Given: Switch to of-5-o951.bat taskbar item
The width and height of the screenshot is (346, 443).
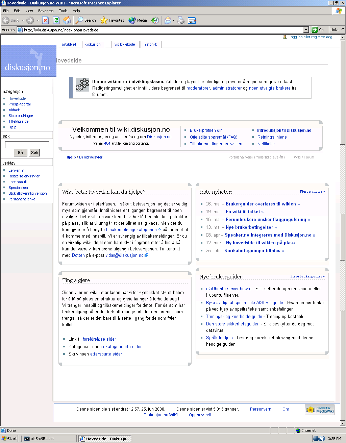Looking at the screenshot, I should click(49, 439).
